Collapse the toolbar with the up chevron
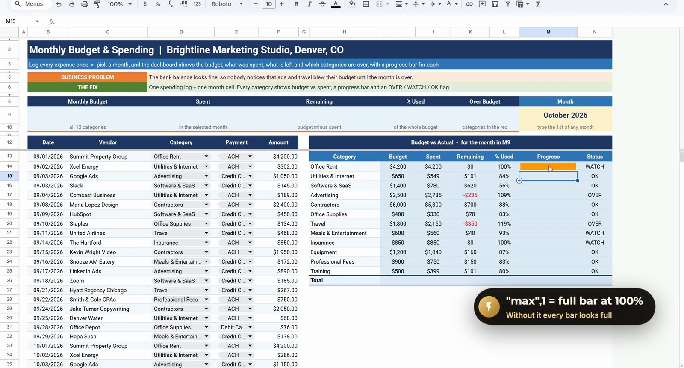684x368 pixels. point(666,4)
